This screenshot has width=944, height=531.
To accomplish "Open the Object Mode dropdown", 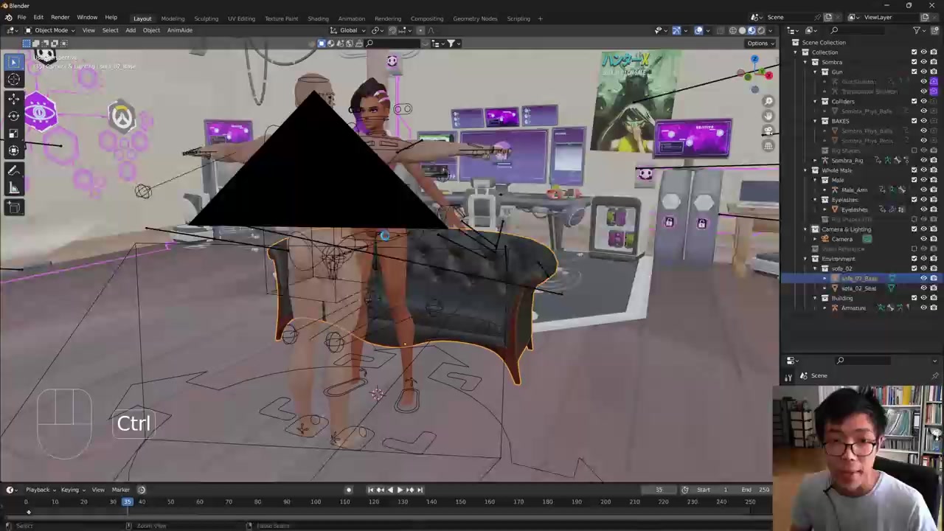I will tap(49, 30).
